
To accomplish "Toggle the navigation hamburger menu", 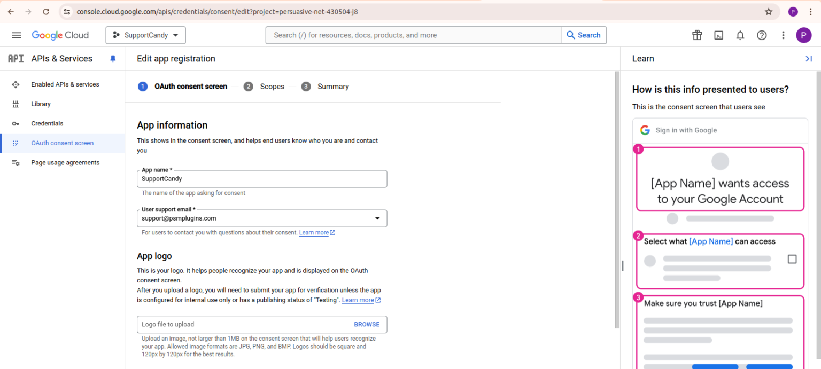I will click(x=16, y=35).
